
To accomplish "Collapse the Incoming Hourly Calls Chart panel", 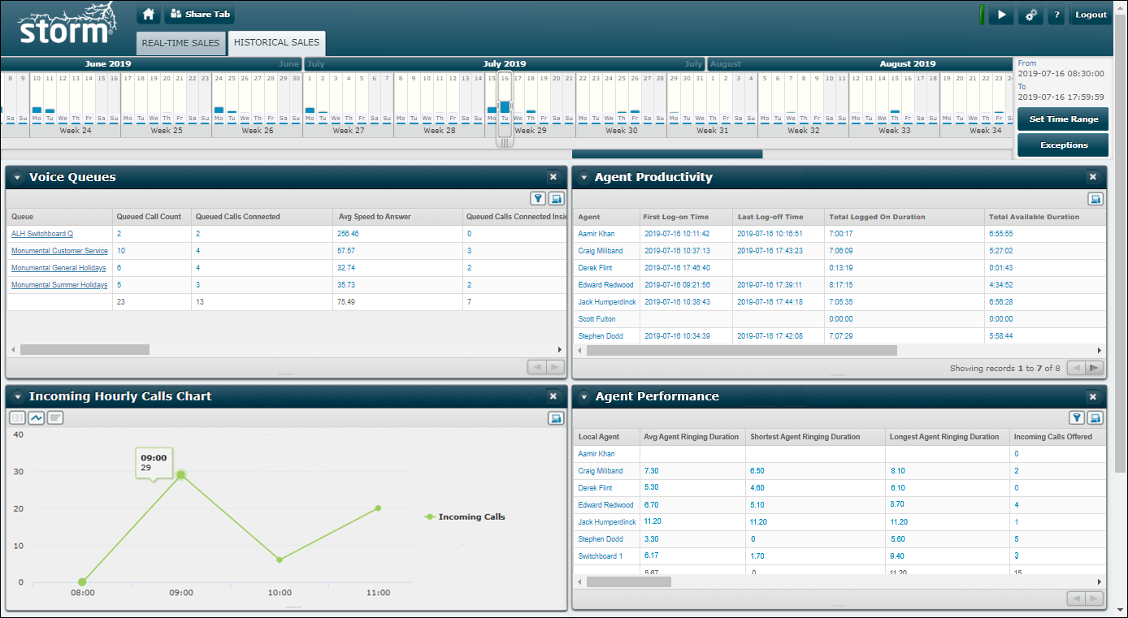I will click(x=17, y=396).
